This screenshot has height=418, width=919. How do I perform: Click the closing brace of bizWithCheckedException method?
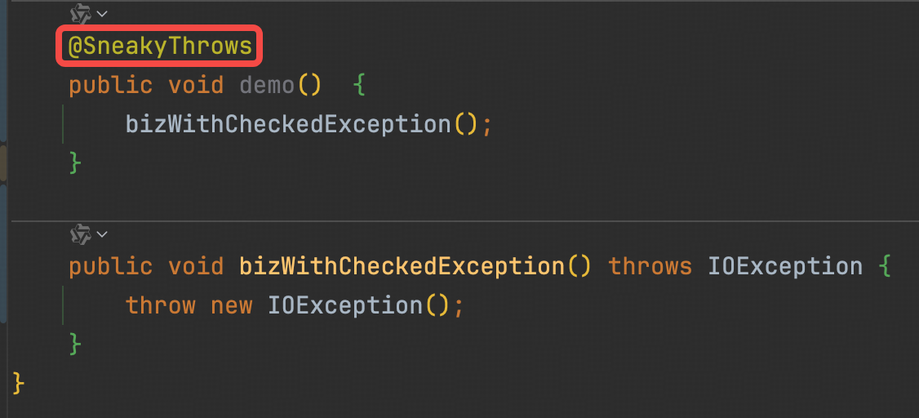pos(74,344)
